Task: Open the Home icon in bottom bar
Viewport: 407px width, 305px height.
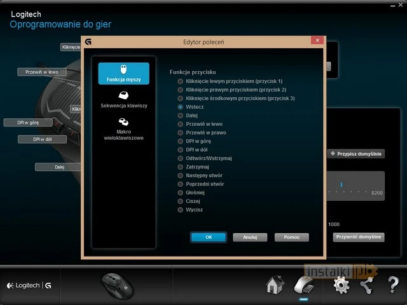Action: 275,285
